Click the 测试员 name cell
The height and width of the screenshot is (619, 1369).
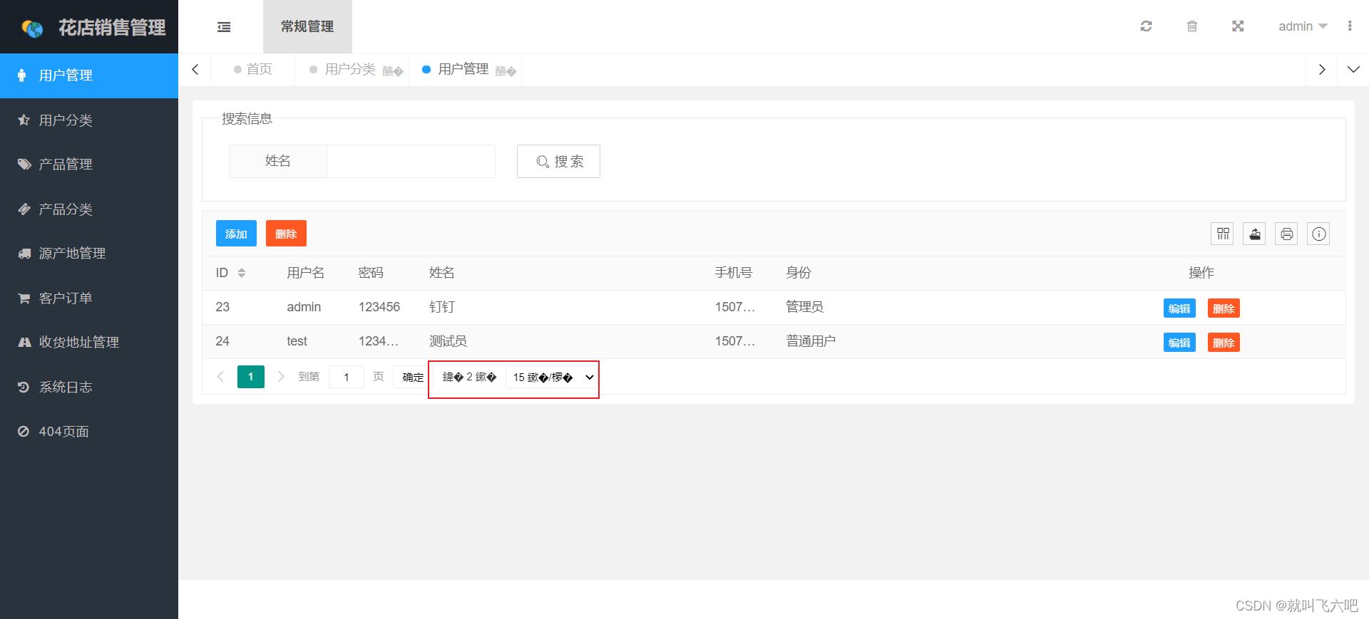click(x=448, y=341)
